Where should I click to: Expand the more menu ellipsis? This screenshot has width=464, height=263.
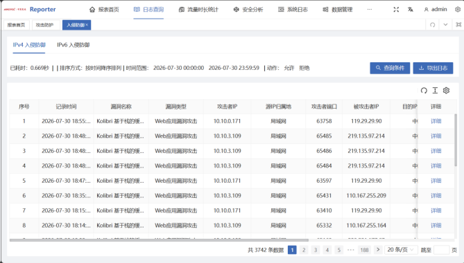[x=369, y=10]
